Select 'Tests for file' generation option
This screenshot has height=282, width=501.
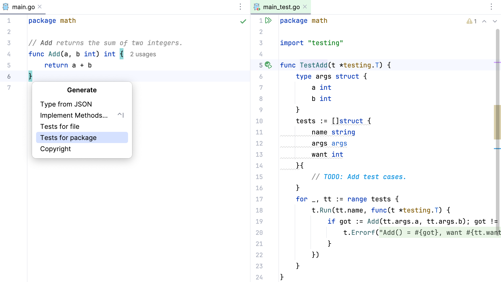(60, 126)
